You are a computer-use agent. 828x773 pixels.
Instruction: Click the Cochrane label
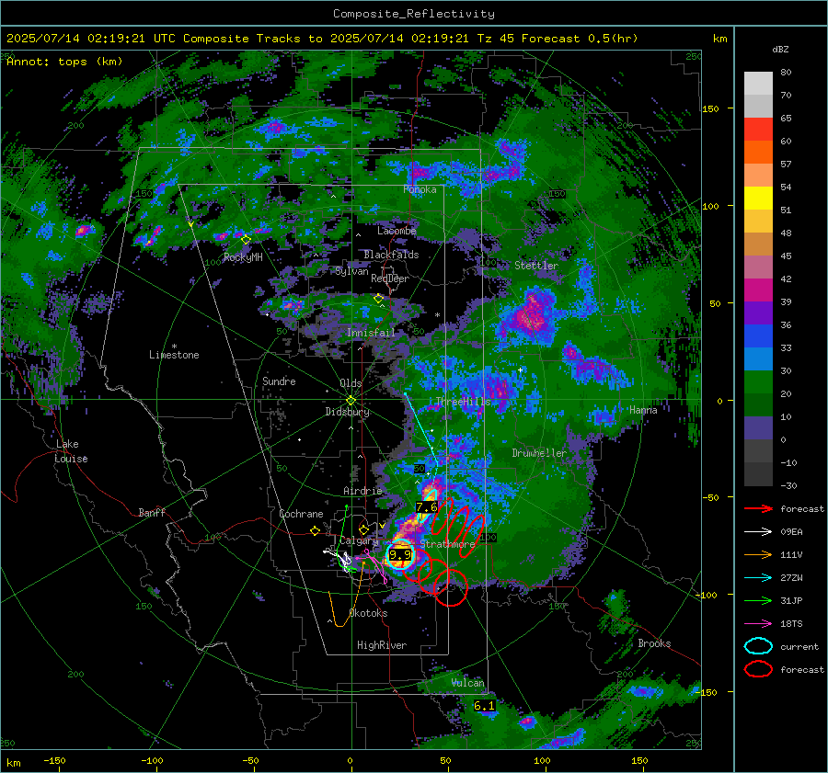301,514
